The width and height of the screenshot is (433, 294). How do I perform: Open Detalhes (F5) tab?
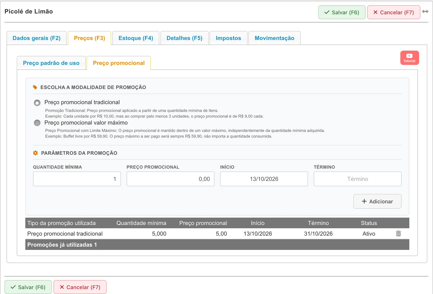[x=184, y=38]
